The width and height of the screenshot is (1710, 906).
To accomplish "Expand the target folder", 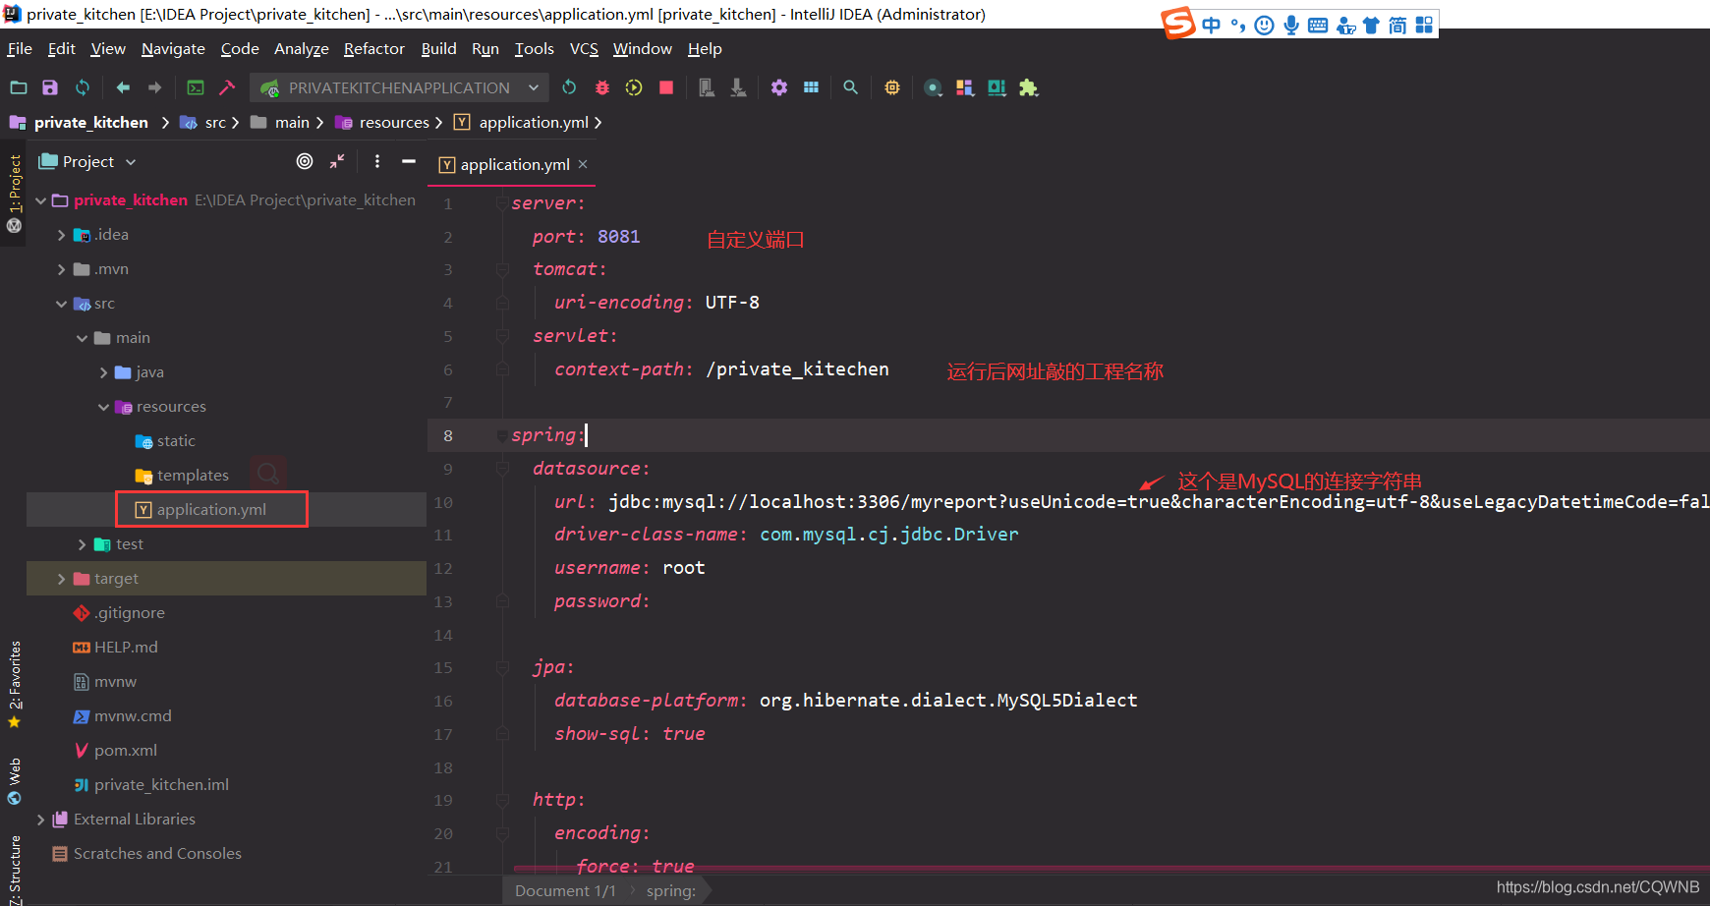I will tap(62, 579).
